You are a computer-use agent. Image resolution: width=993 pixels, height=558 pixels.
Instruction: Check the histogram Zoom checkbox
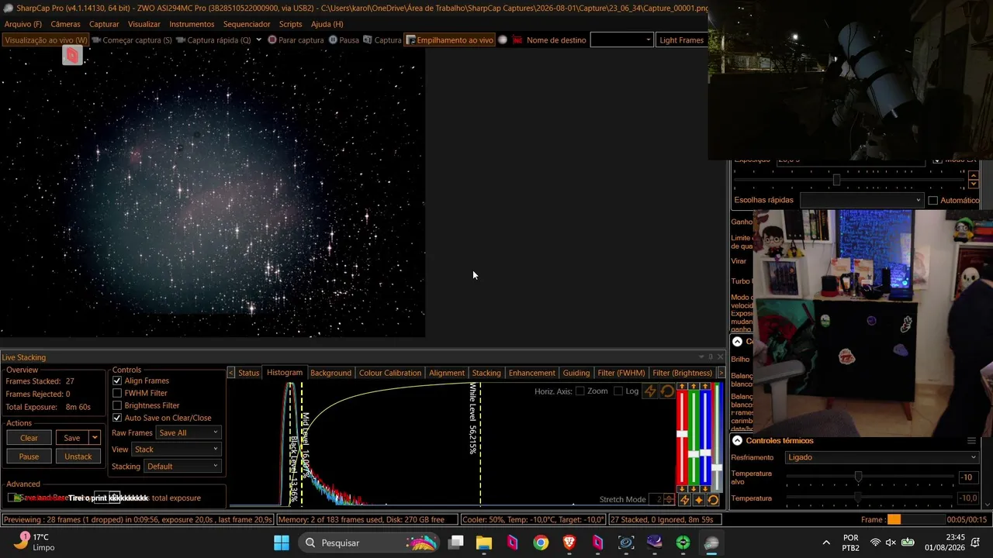click(x=580, y=391)
